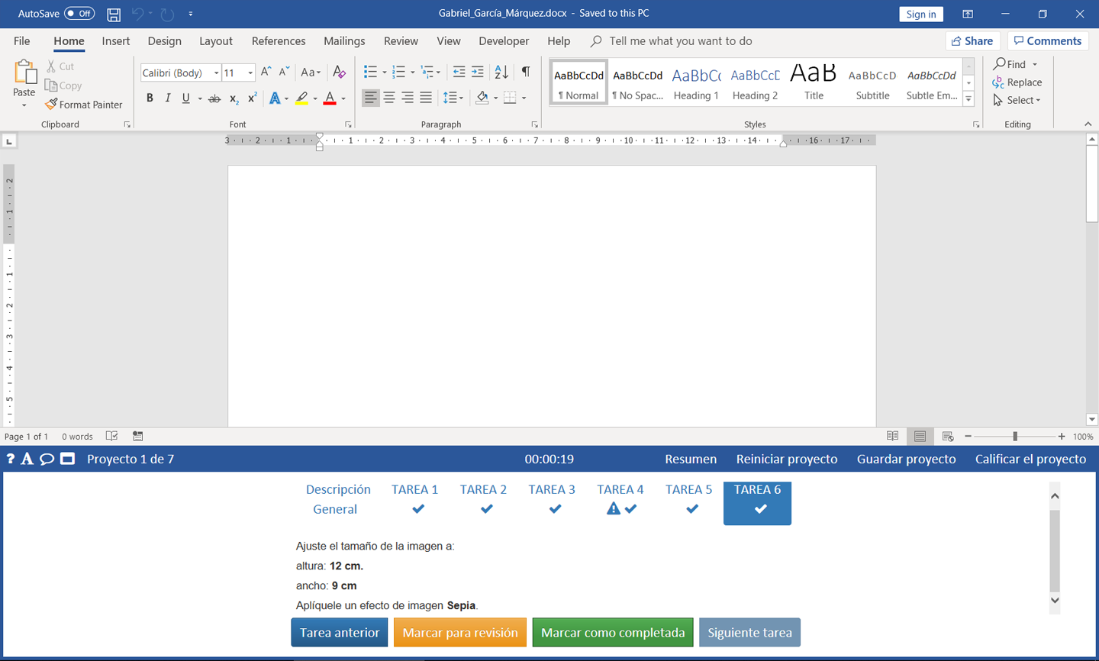Open the Find tool
Screen dimensions: 1099x661
pos(1010,64)
